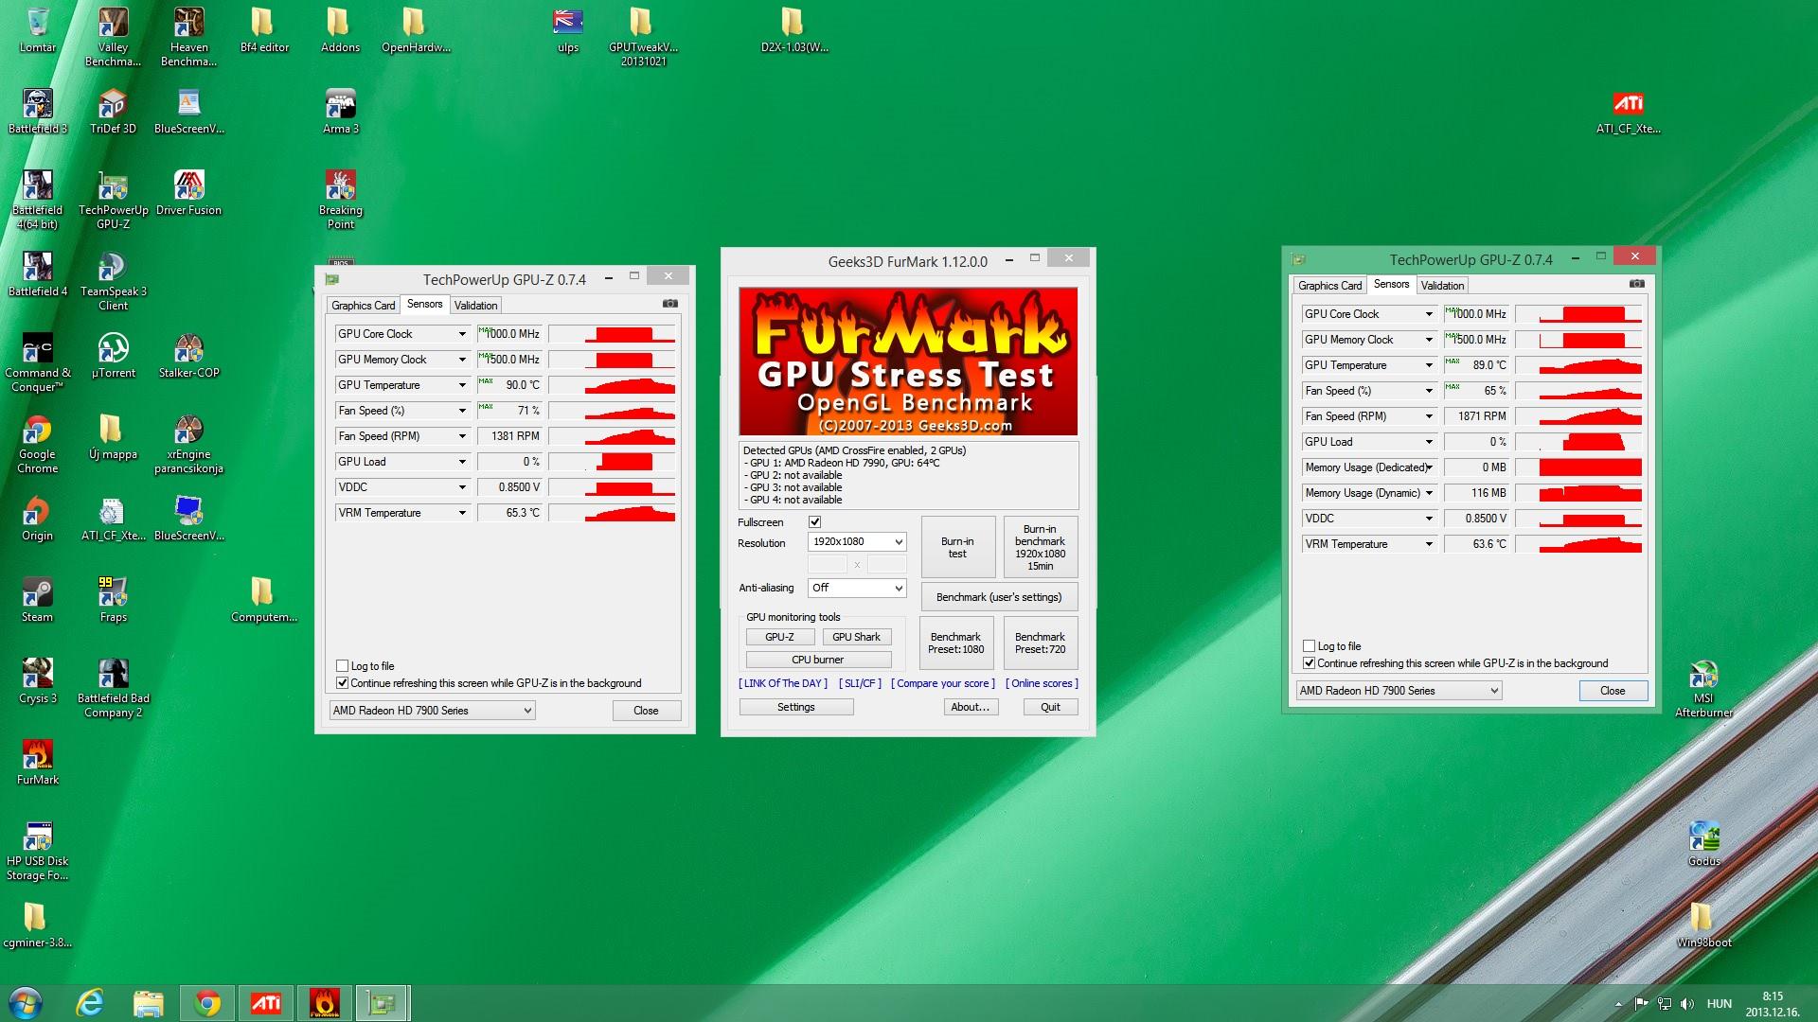Open the Windows Start button

(25, 1003)
